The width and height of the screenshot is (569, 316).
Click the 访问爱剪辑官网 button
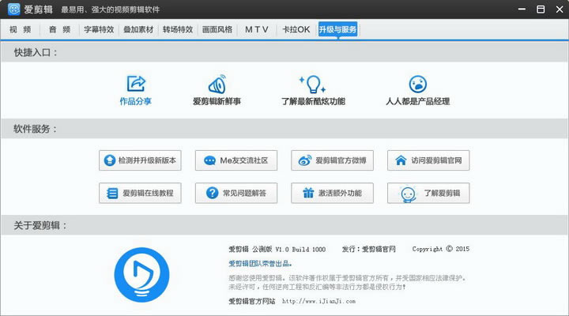click(x=428, y=160)
